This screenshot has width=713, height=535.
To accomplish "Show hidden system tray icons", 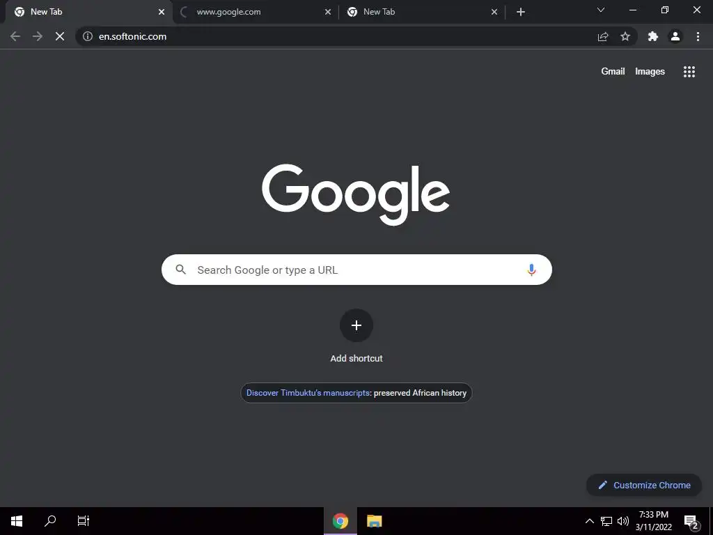I will pos(589,521).
